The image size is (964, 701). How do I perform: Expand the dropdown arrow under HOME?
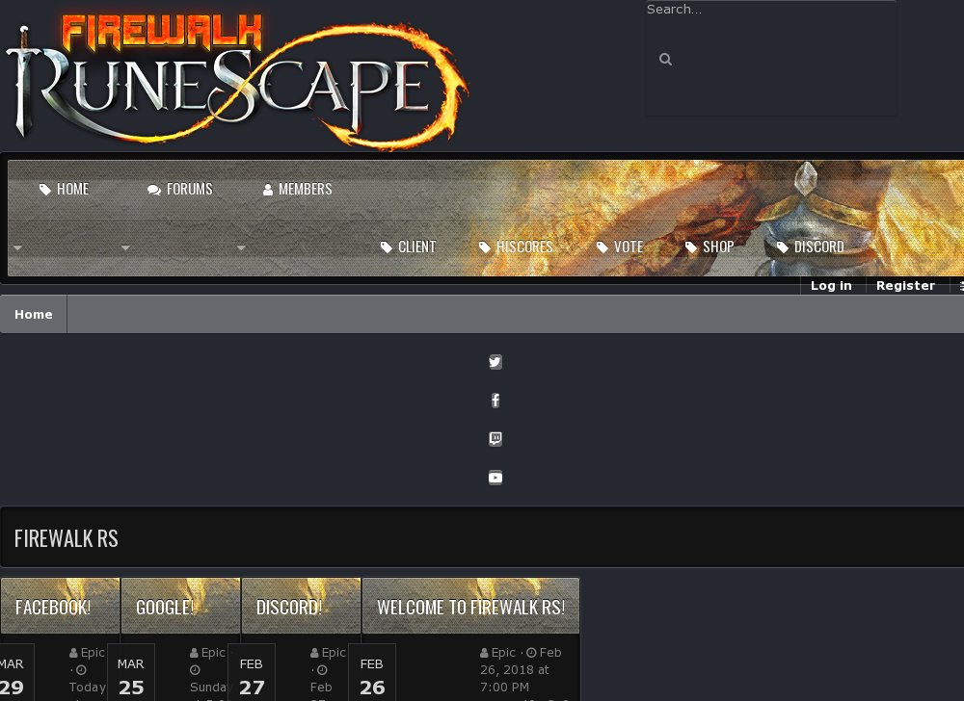17,248
